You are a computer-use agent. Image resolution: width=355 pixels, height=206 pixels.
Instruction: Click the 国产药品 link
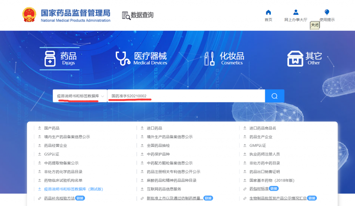pos(52,128)
